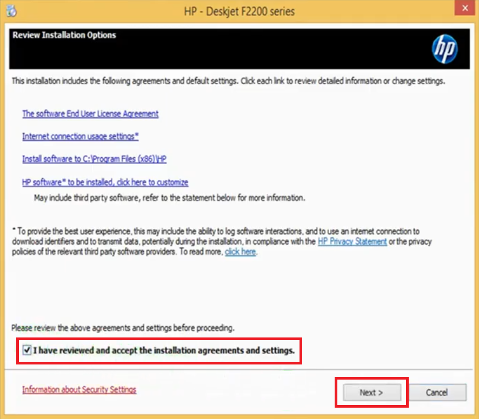The width and height of the screenshot is (479, 419).
Task: Open the software End User License Agreement link
Action: 90,114
